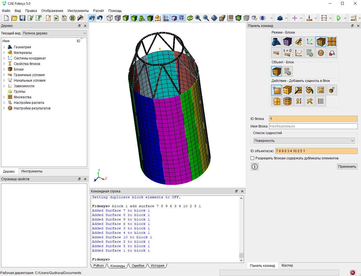Screen dimensions: 361x276
Task: Toggle the purple cube perspective button
Action: tap(174, 18)
